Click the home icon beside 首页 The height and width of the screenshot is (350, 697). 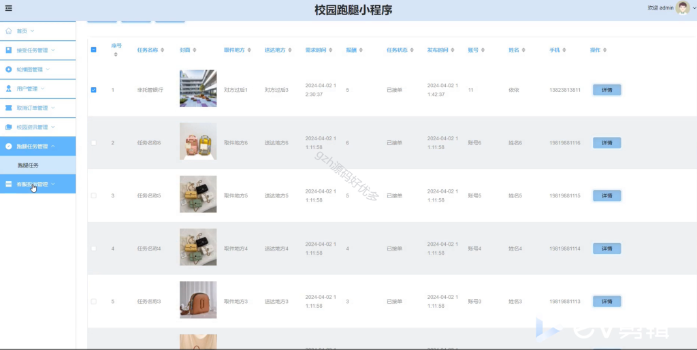[x=8, y=31]
